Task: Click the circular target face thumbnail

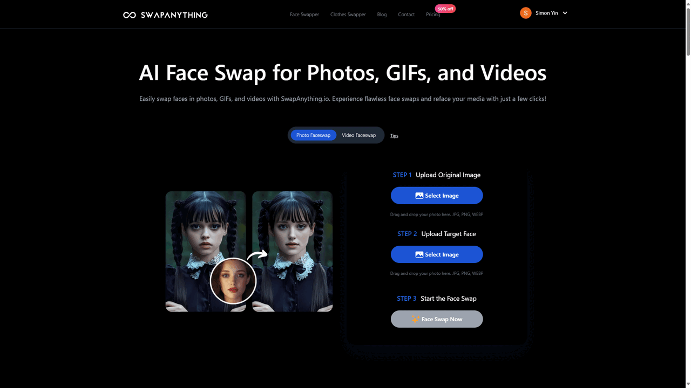Action: [x=233, y=281]
